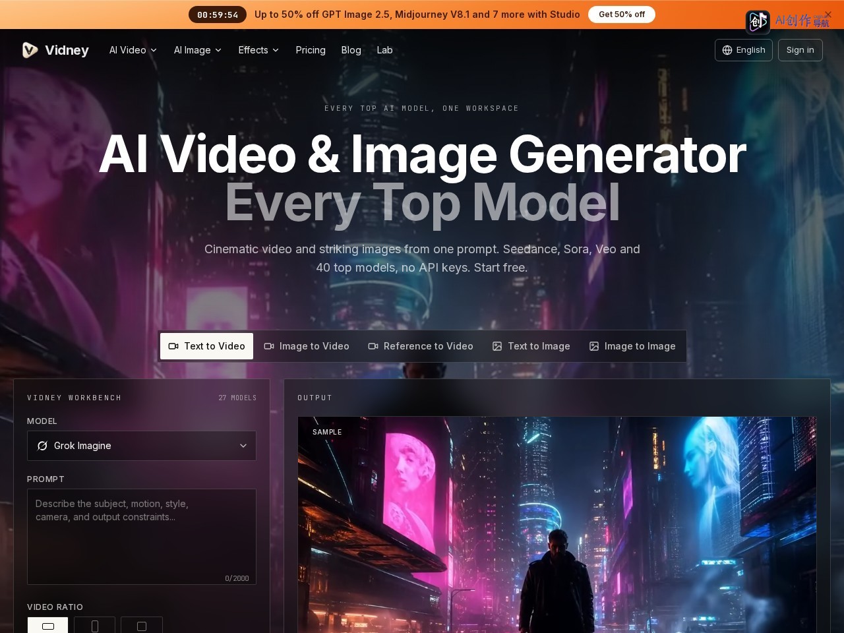Click the Vidney logo icon
This screenshot has width=844, height=633.
(30, 50)
